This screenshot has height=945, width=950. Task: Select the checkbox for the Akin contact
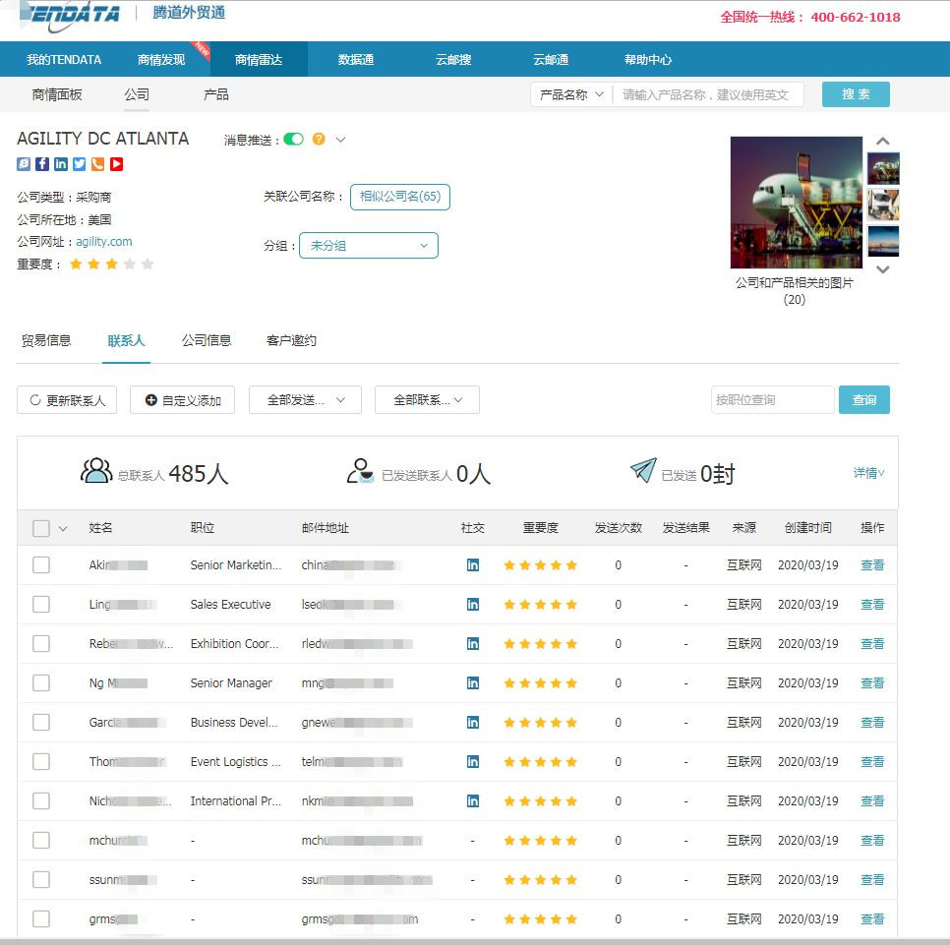41,564
